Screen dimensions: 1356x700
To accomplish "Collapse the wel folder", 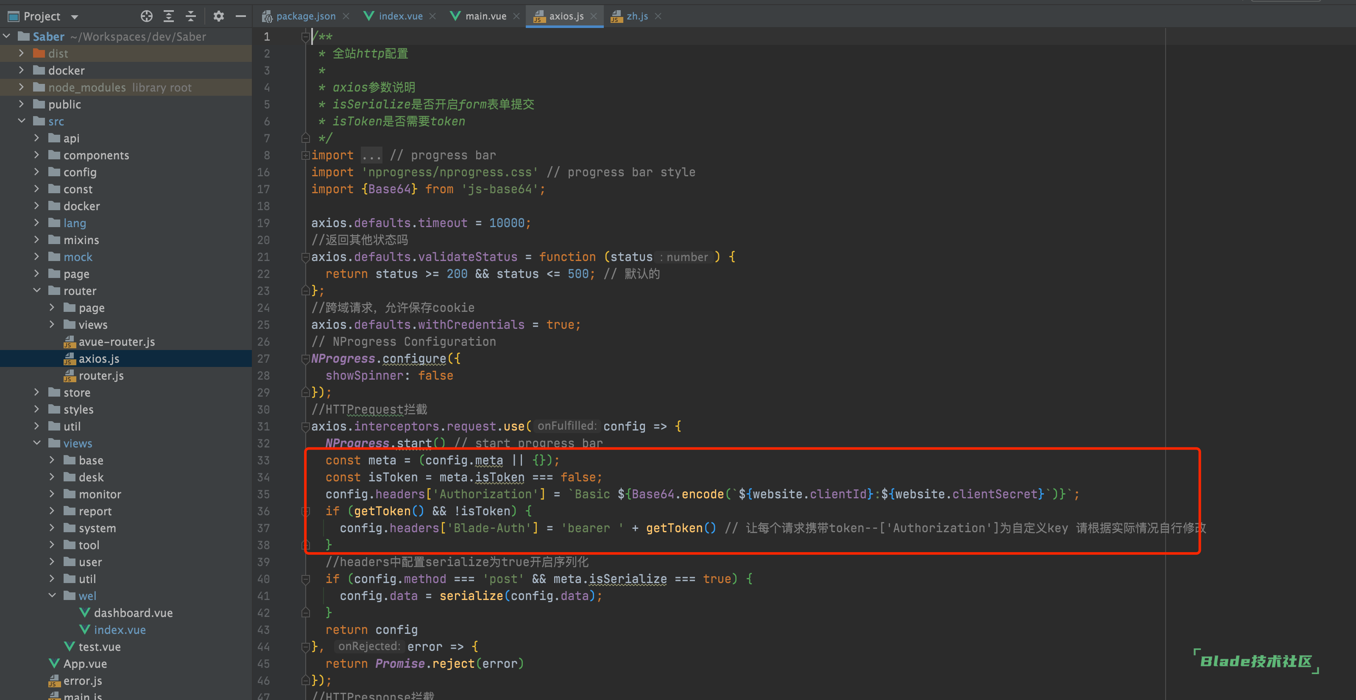I will [x=52, y=595].
